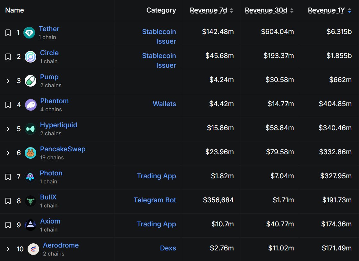
Task: Open Trading App category in Photon row
Action: pos(156,176)
